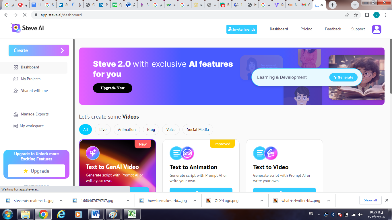Click the address bar URL field

click(187, 15)
